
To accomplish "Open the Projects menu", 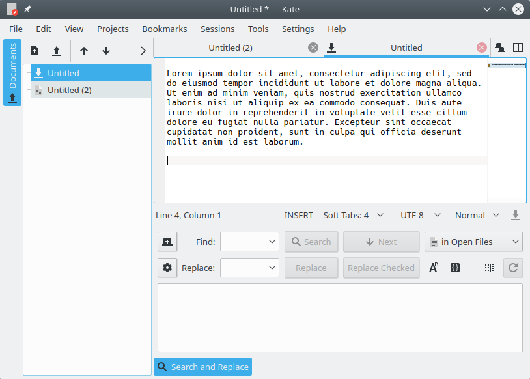I will coord(113,29).
